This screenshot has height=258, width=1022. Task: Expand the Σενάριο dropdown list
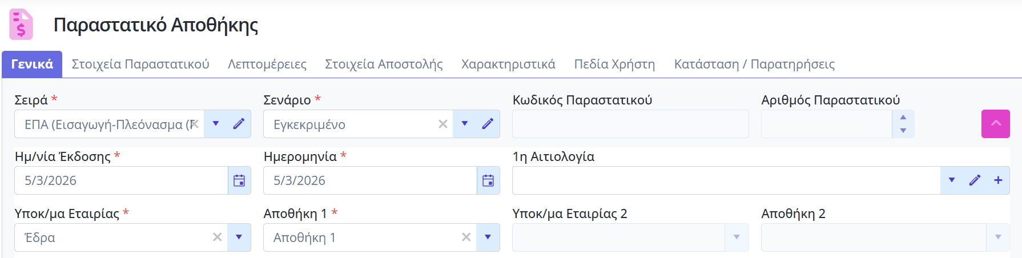coord(465,124)
